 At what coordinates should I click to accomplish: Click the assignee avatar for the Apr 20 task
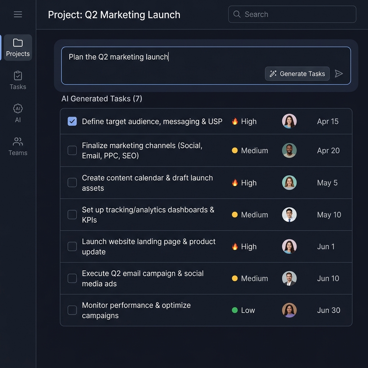[x=289, y=151]
